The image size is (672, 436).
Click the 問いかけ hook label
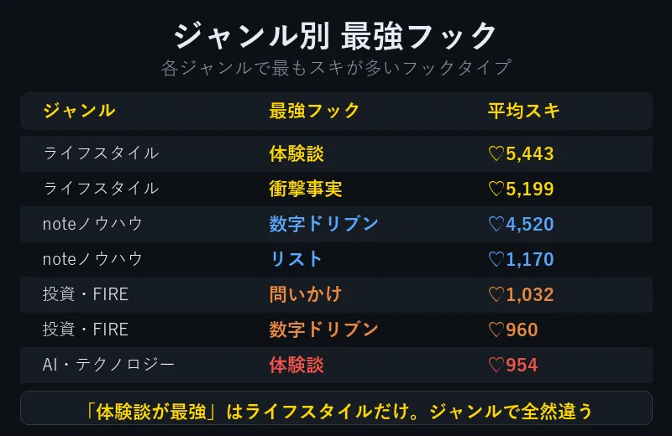306,294
